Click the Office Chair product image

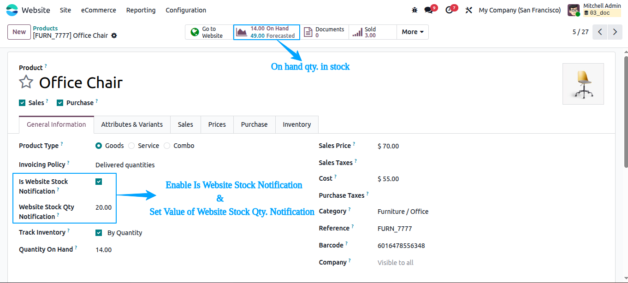point(583,84)
